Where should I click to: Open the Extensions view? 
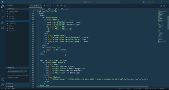2,28
